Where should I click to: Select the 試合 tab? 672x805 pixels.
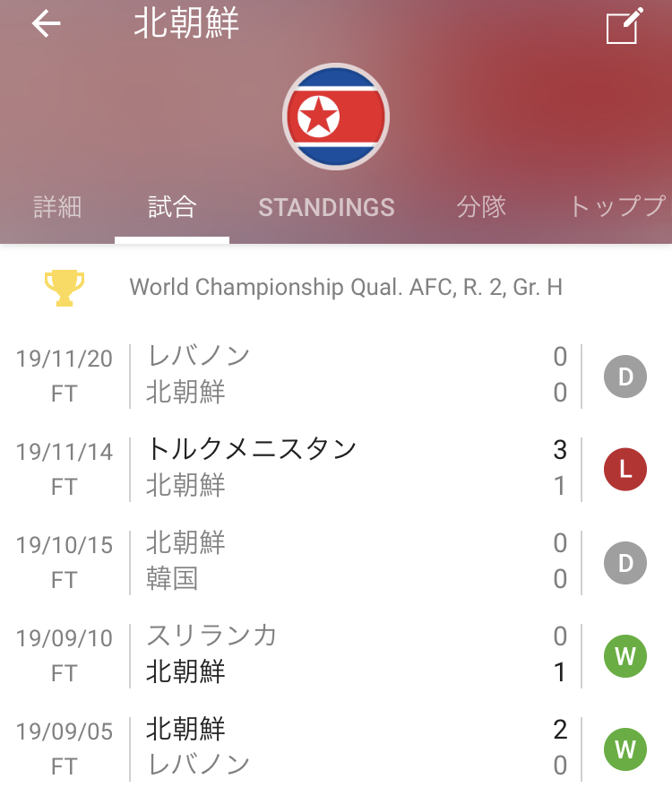[x=172, y=207]
